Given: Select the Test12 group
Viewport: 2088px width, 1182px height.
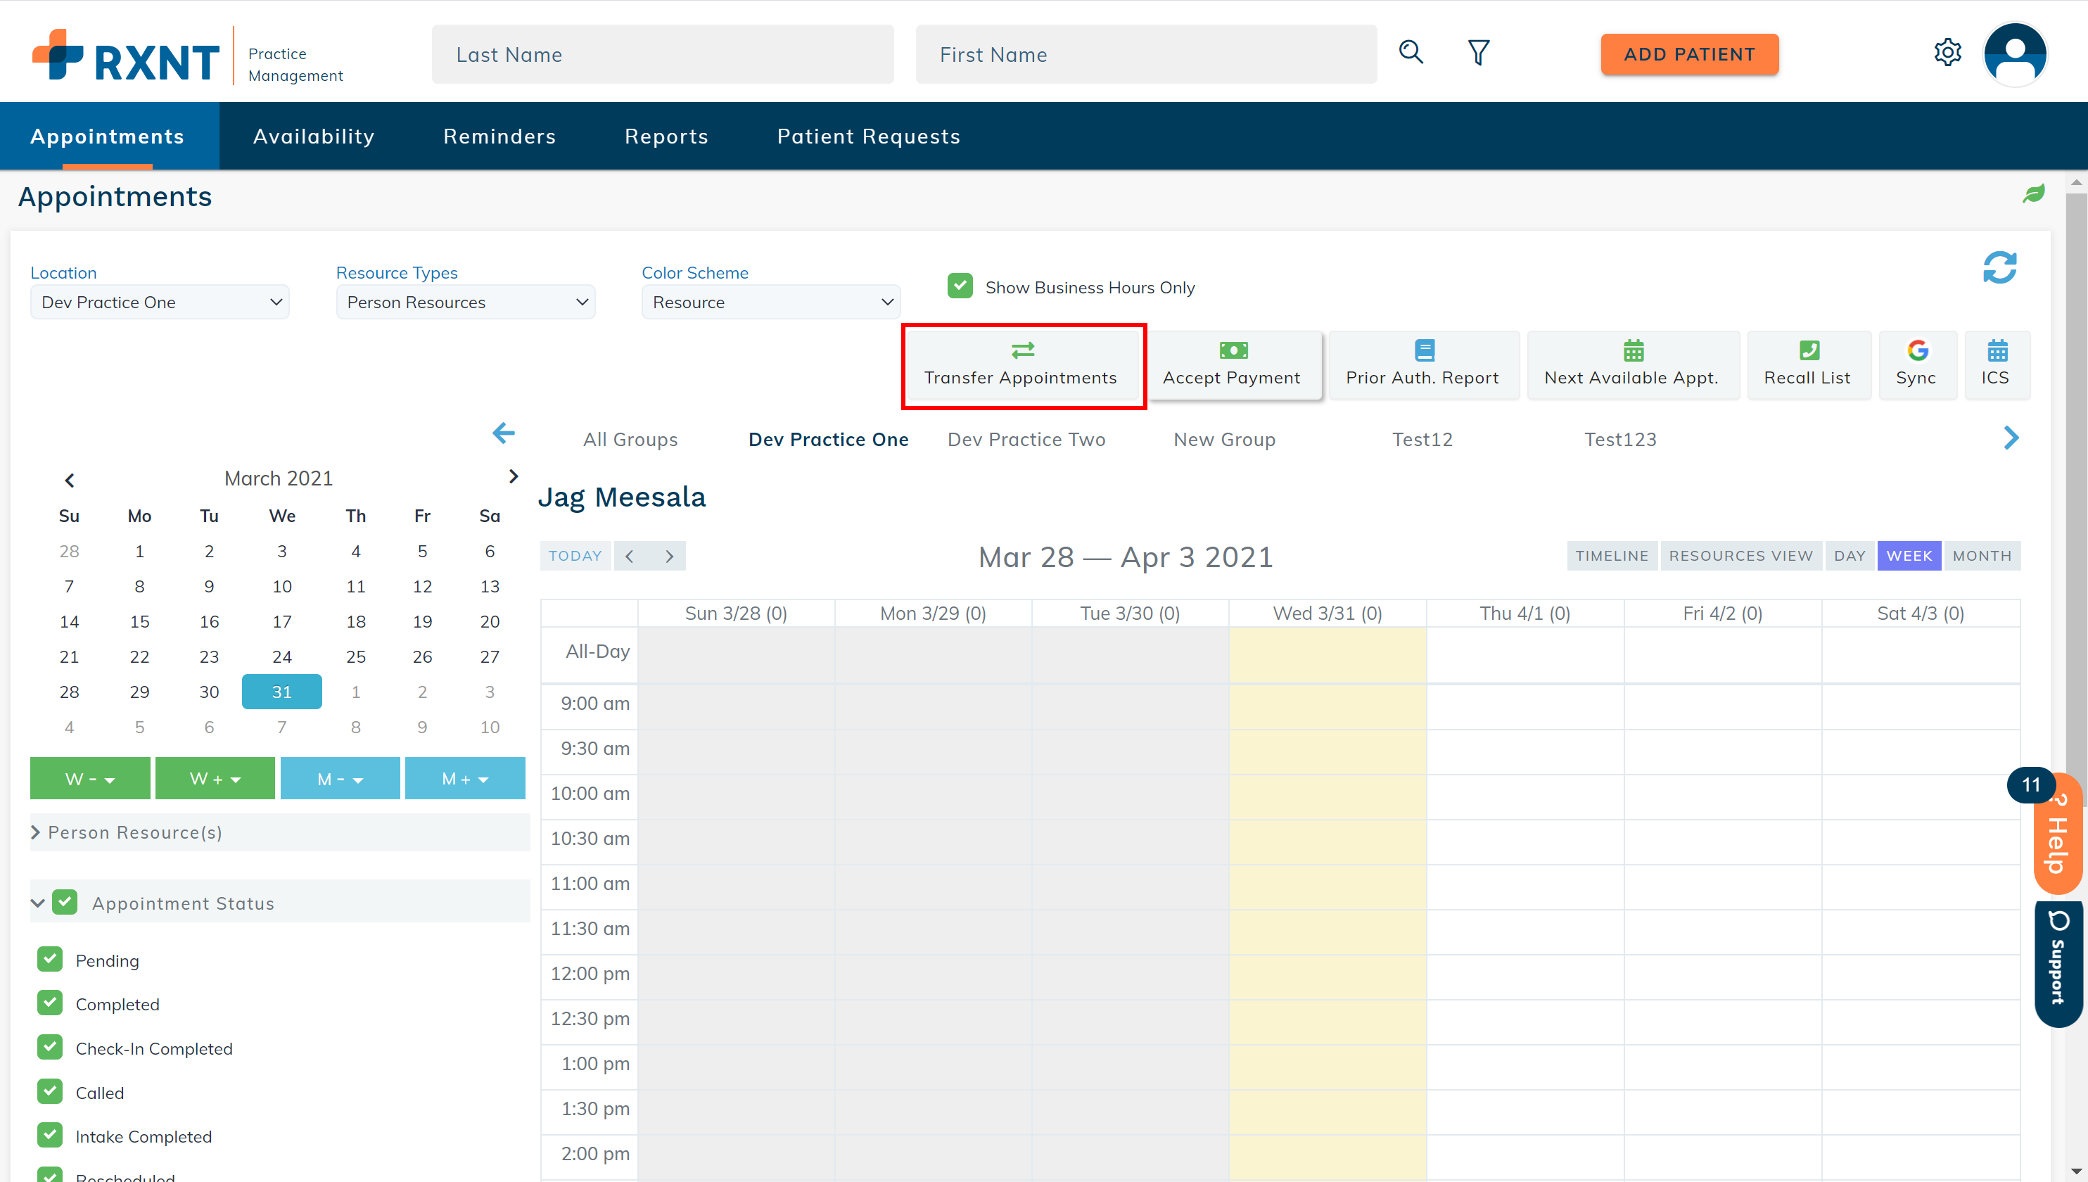Looking at the screenshot, I should 1422,439.
